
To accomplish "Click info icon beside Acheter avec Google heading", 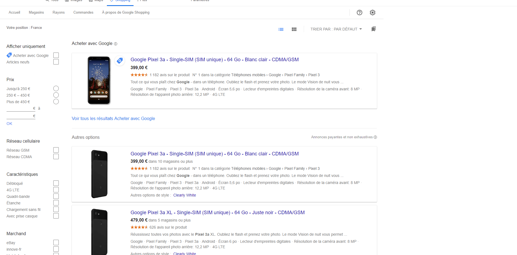I will [116, 44].
